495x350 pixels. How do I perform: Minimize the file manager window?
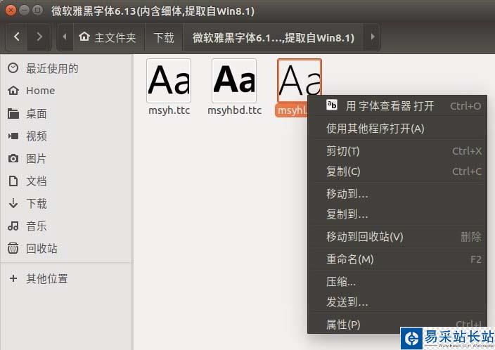click(24, 11)
